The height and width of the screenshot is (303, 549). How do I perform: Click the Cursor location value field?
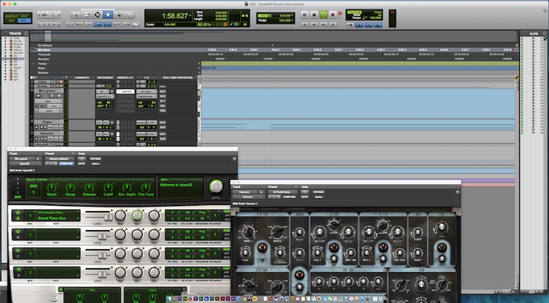pos(170,25)
